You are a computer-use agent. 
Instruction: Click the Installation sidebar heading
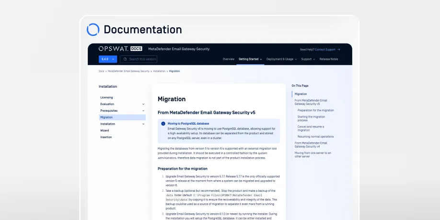click(x=108, y=86)
